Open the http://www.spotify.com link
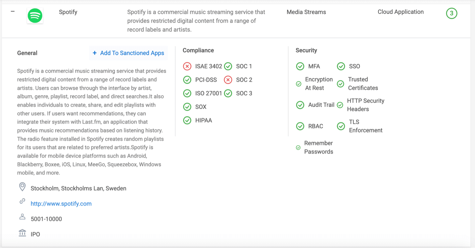 [61, 204]
